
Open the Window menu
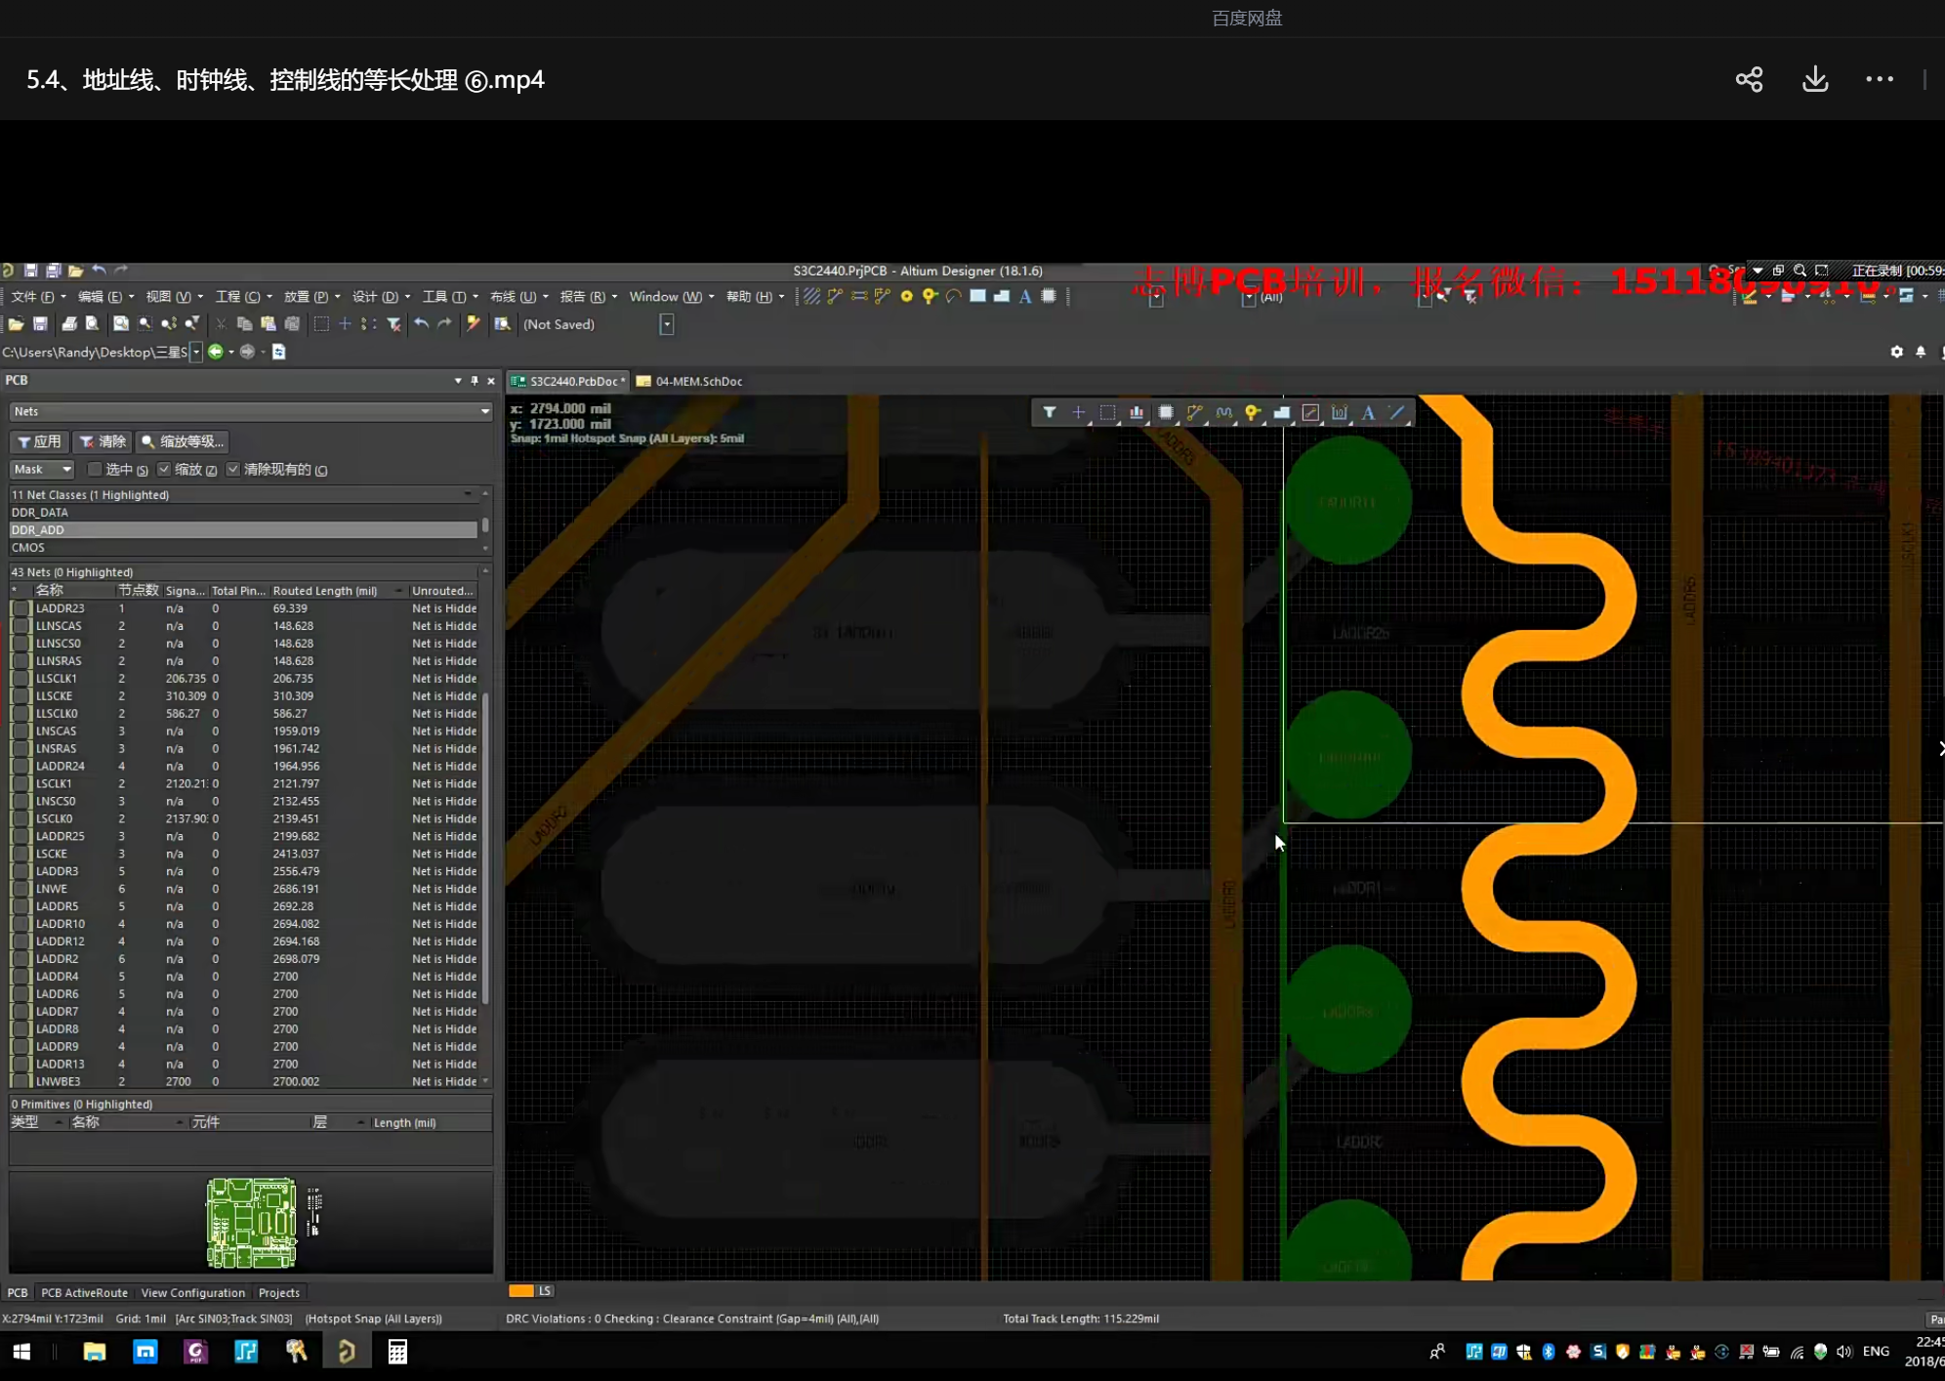671,297
